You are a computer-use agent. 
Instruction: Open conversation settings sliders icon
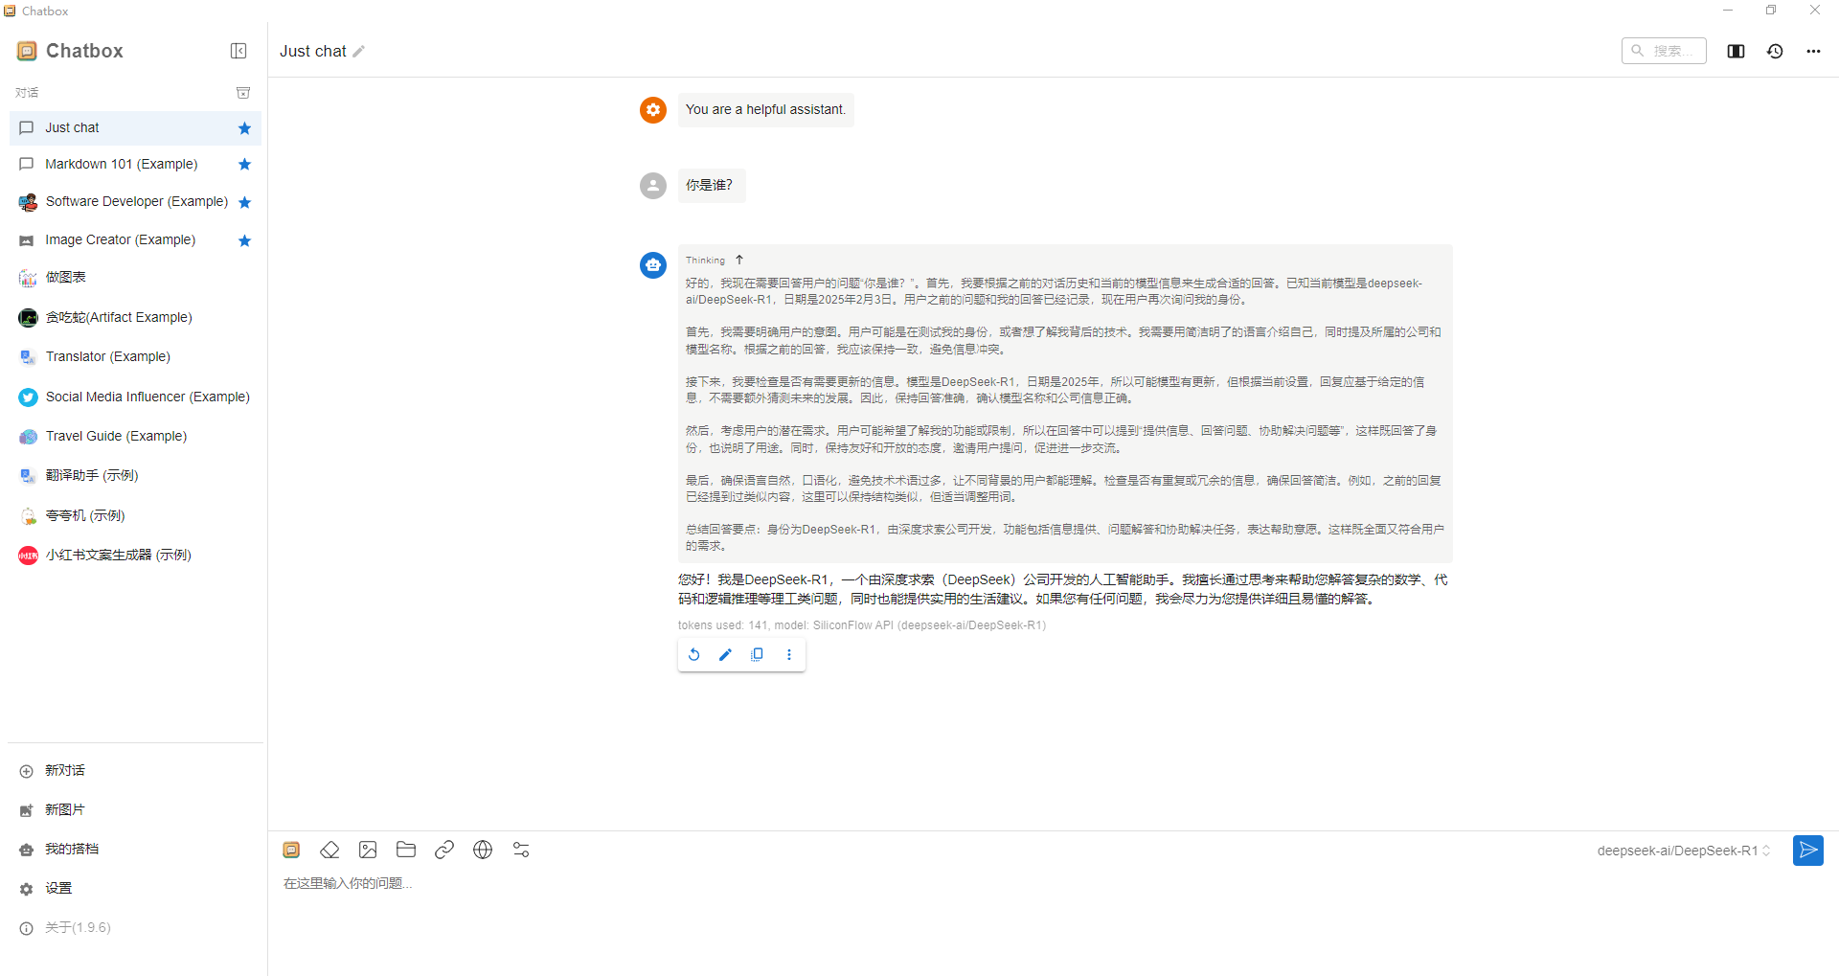[521, 850]
